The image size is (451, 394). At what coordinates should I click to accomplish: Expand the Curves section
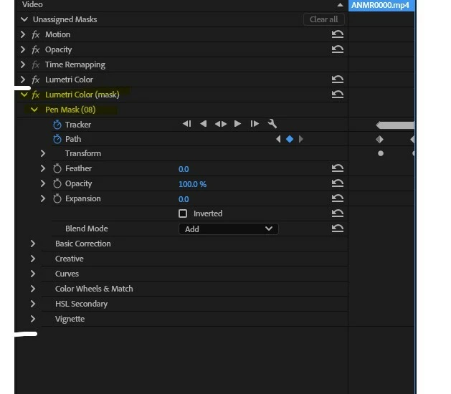tap(33, 274)
